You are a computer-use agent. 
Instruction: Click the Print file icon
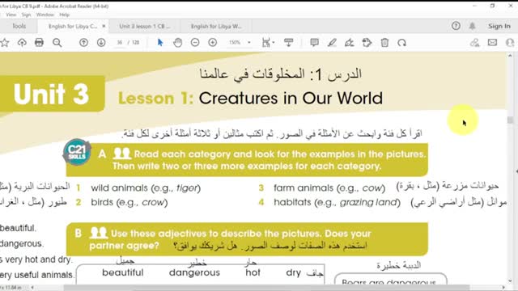tap(39, 43)
